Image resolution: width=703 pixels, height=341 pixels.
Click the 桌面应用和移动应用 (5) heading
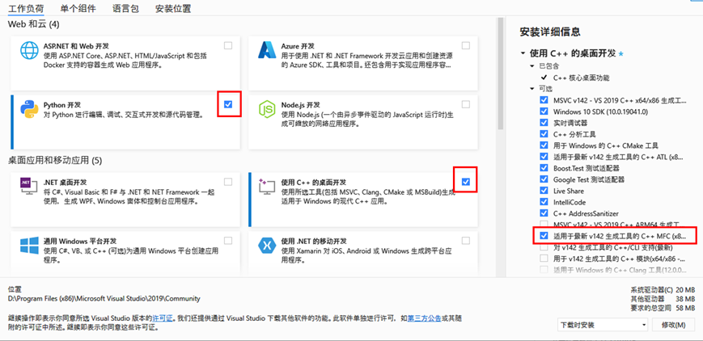click(56, 160)
